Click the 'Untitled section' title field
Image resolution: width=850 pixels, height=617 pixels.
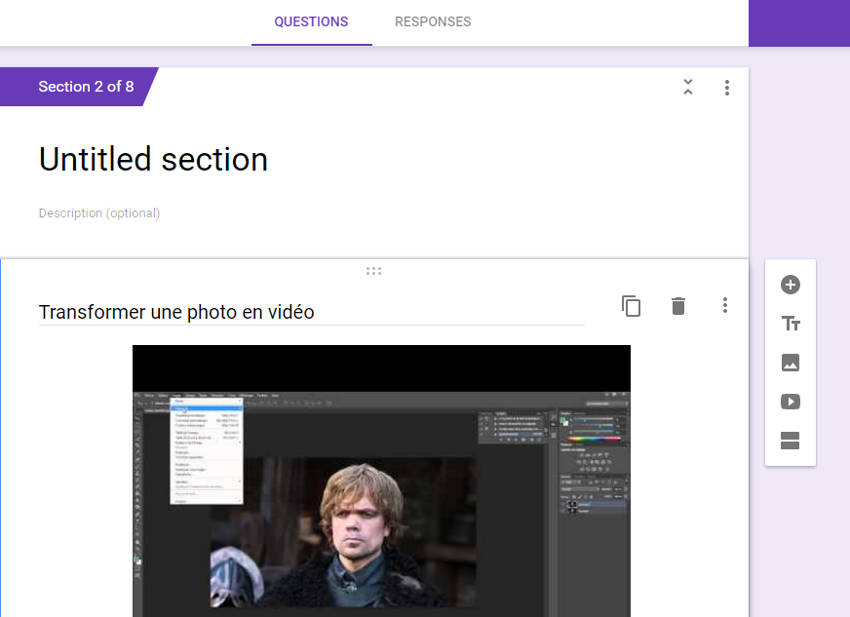pos(153,160)
